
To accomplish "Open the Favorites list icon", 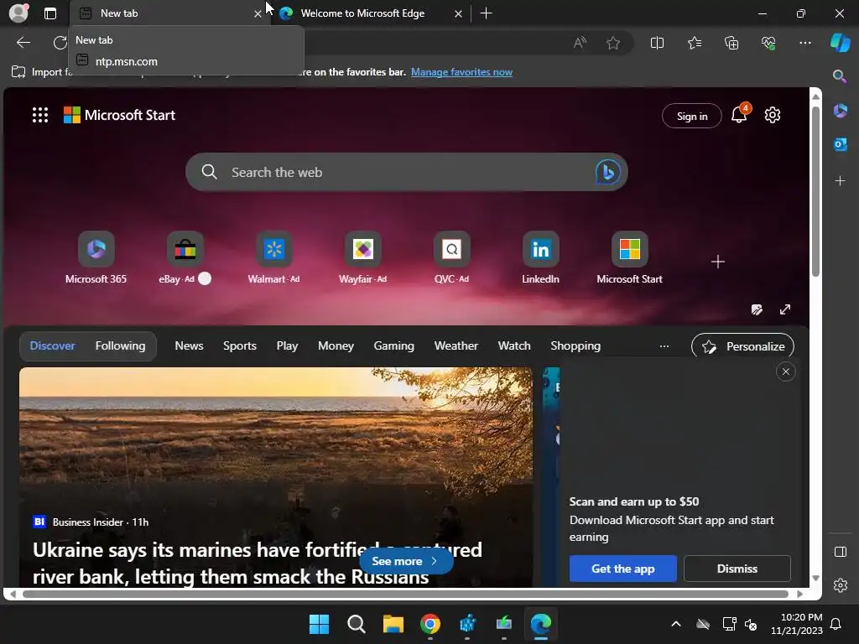I will [694, 43].
